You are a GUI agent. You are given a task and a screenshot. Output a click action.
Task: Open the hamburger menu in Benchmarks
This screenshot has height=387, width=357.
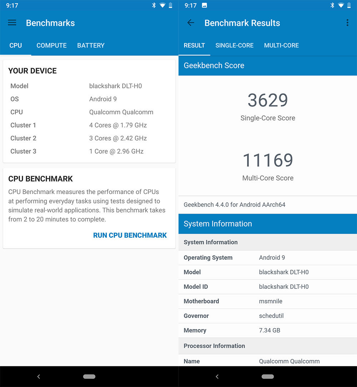click(12, 23)
